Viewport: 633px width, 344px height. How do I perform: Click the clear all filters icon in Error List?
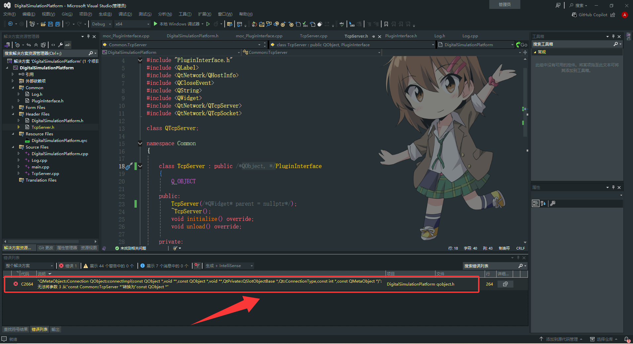coord(197,265)
